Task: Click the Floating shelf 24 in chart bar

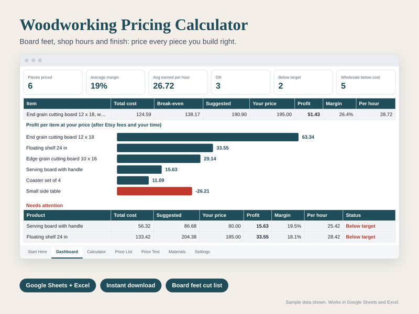Action: click(165, 148)
